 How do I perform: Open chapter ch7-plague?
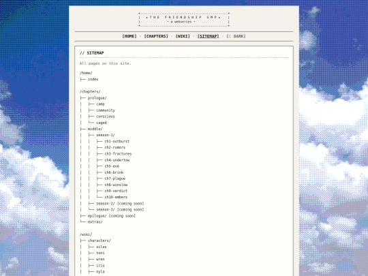click(115, 179)
